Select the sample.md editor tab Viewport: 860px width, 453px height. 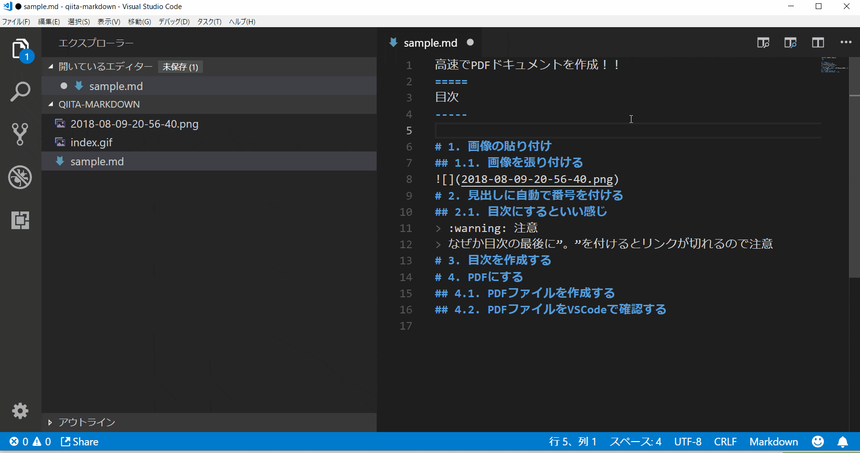[430, 43]
